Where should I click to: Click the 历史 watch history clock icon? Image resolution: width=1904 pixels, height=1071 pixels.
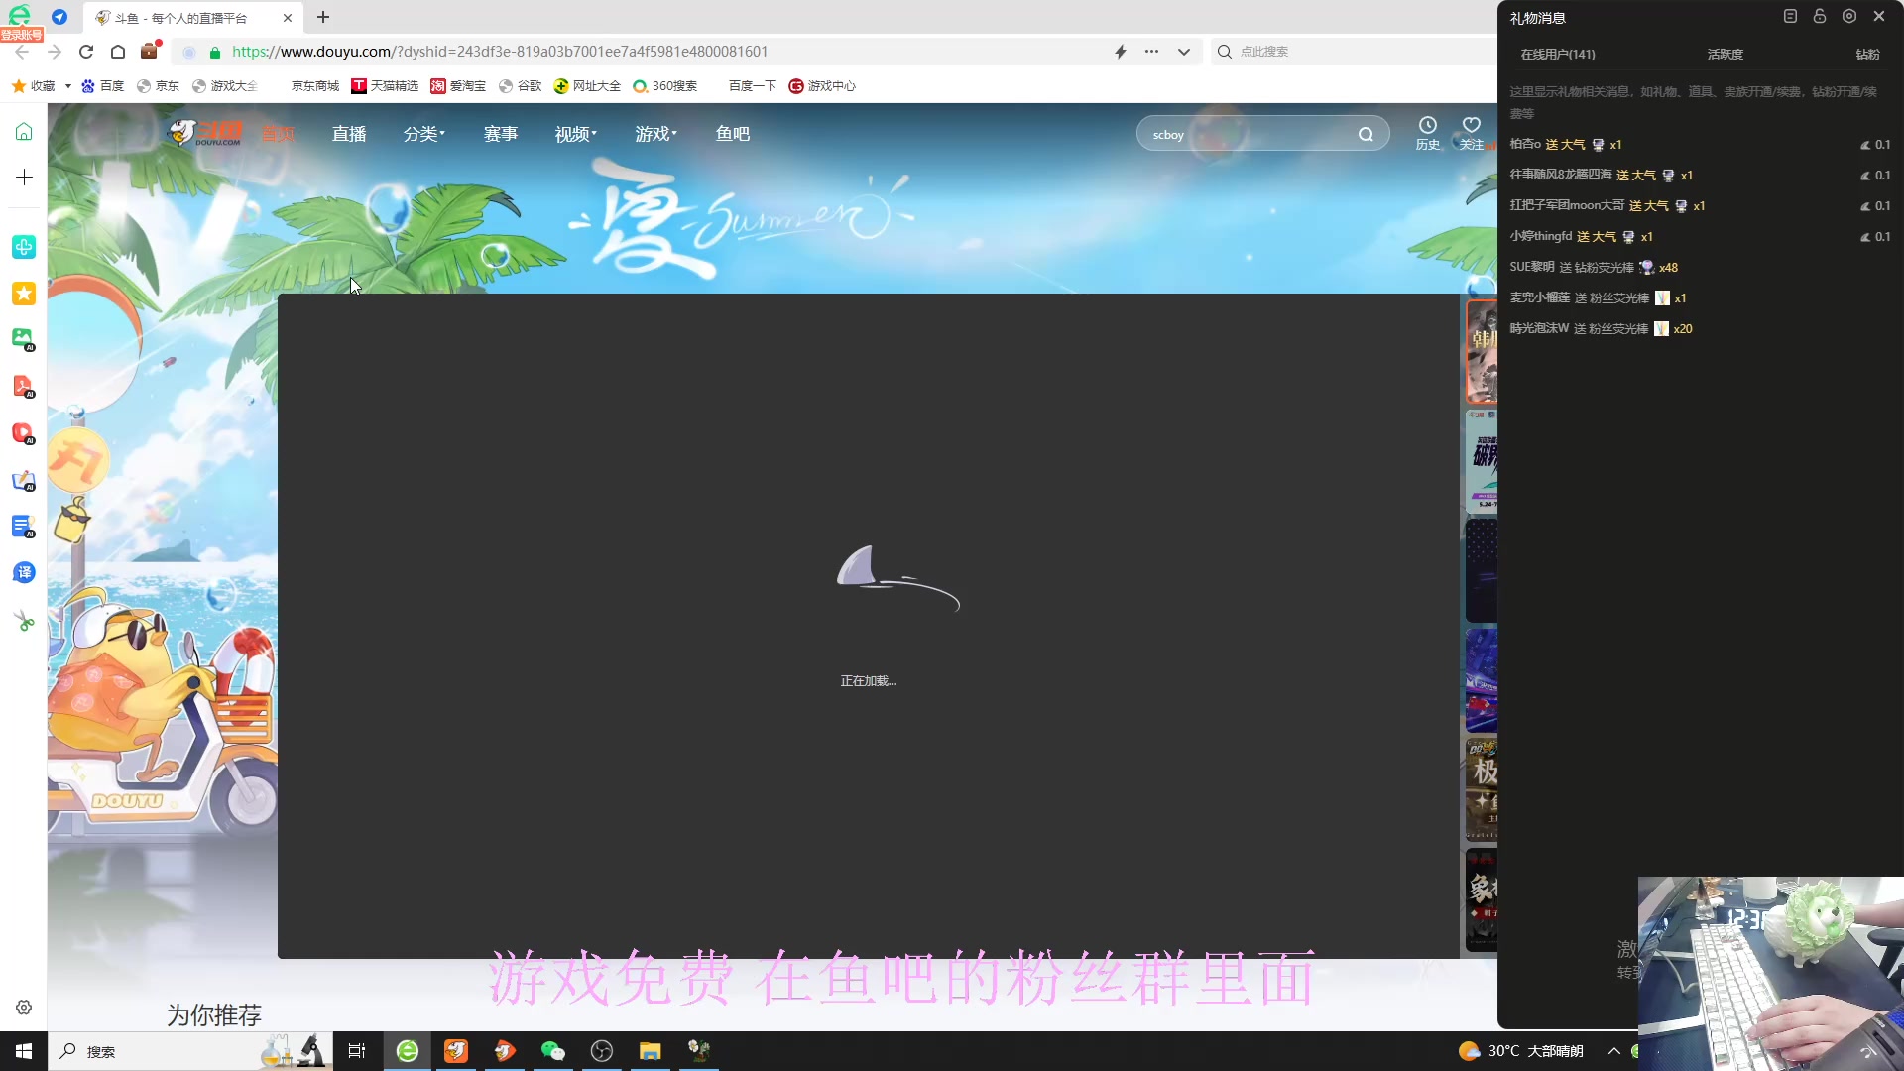click(x=1427, y=127)
